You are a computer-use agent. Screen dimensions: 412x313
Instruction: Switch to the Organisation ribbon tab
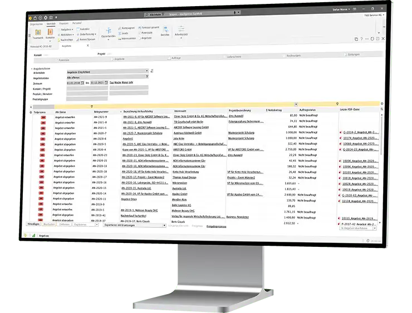point(36,24)
